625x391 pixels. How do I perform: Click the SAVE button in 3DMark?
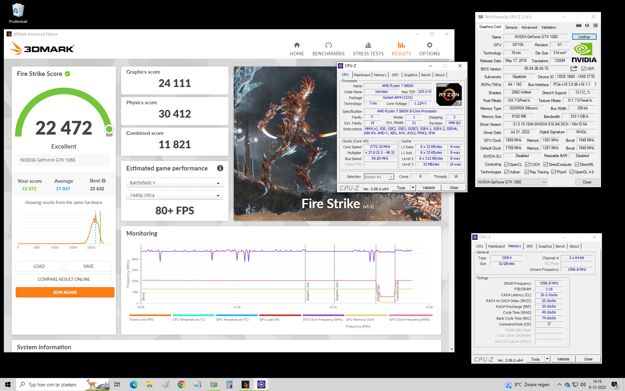88,266
